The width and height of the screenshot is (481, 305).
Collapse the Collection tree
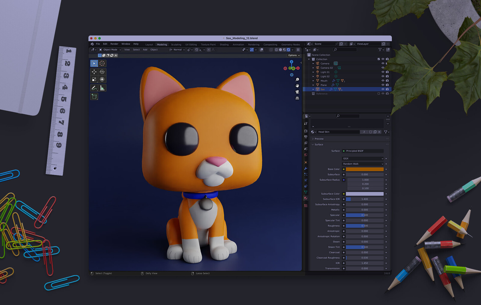(x=309, y=59)
